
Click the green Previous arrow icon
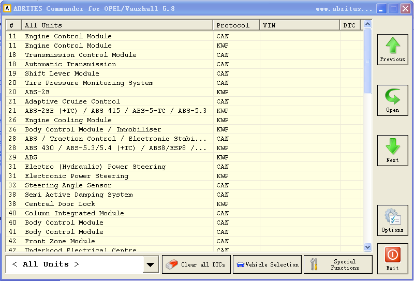[x=392, y=46]
